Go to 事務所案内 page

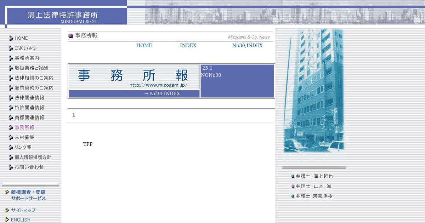coord(27,58)
